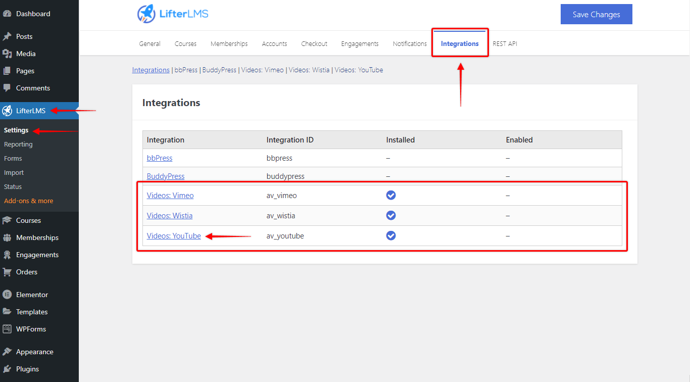
Task: Click the LifterLMS logo in header
Action: pyautogui.click(x=172, y=14)
